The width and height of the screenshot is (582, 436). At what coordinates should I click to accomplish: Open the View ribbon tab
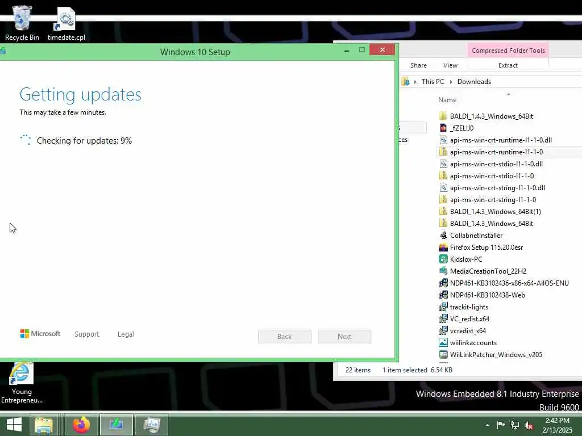[x=450, y=65]
